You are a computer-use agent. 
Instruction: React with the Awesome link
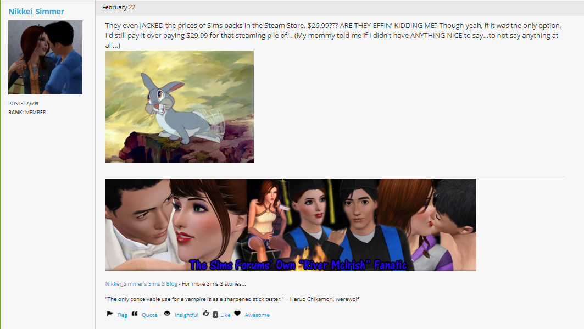pyautogui.click(x=257, y=315)
